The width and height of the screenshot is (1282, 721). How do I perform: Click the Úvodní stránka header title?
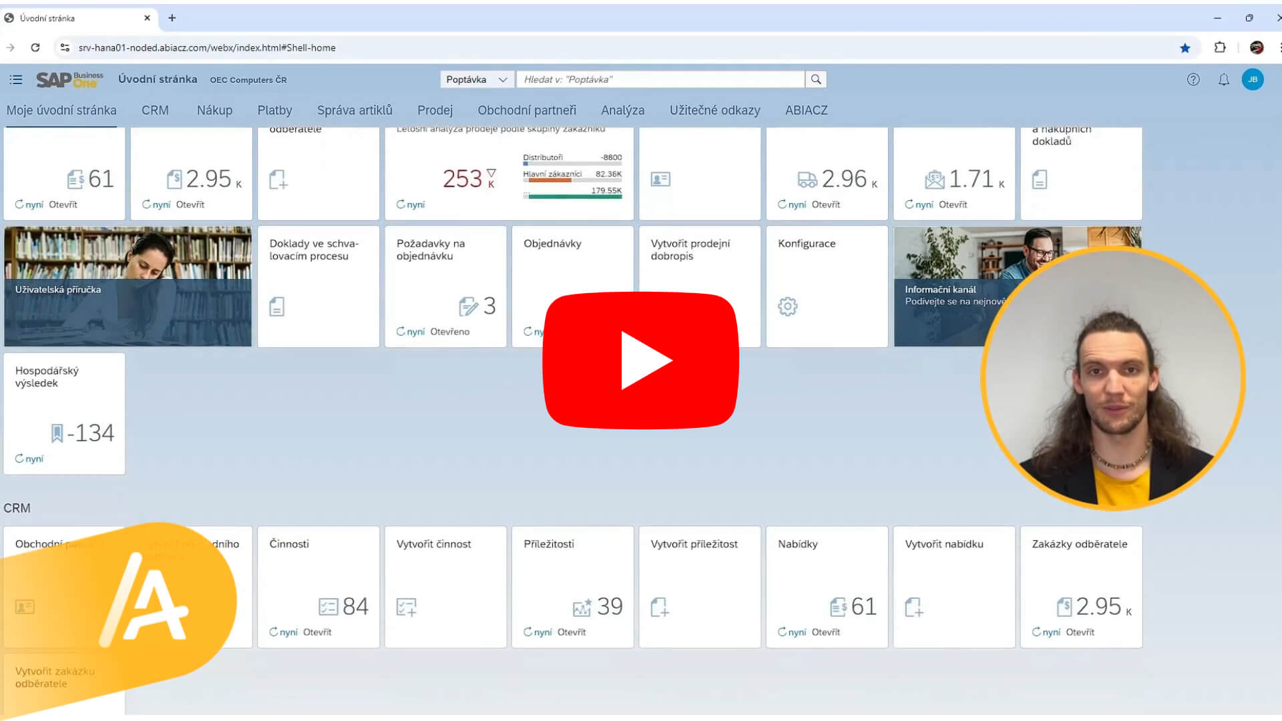(158, 79)
